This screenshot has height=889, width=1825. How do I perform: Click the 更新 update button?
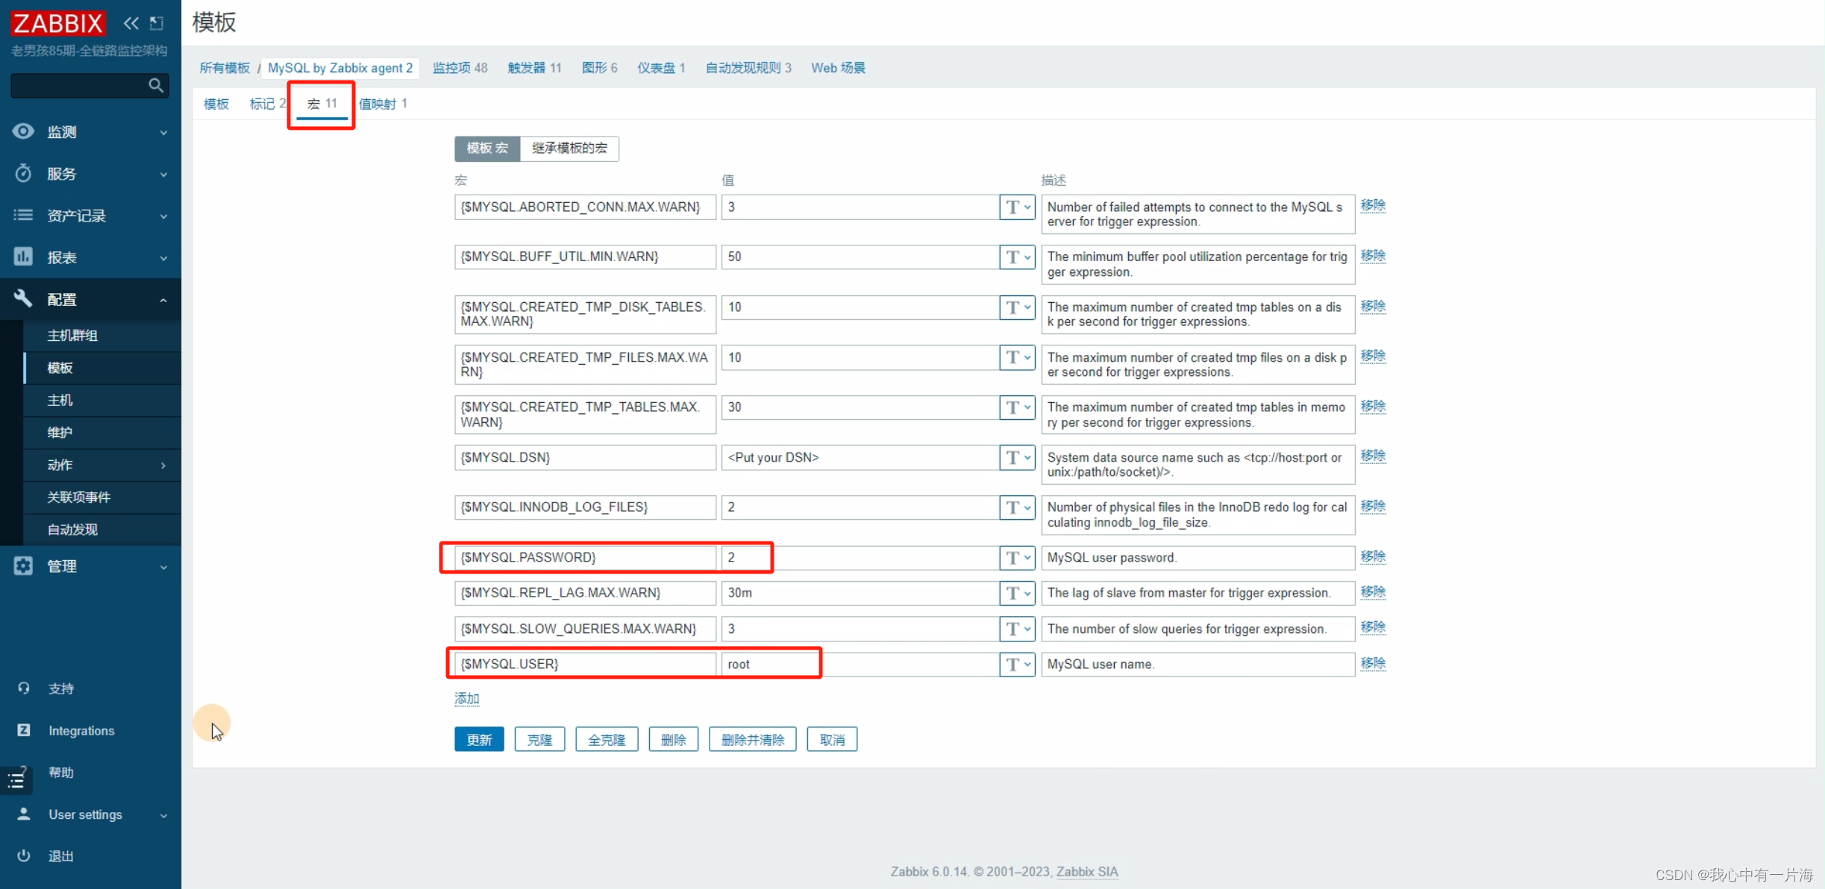pos(479,739)
